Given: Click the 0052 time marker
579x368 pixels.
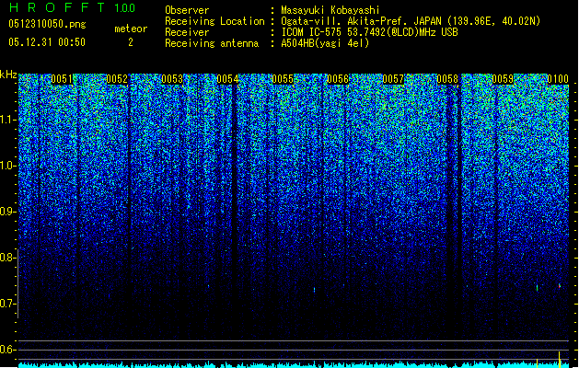Looking at the screenshot, I should tap(117, 79).
